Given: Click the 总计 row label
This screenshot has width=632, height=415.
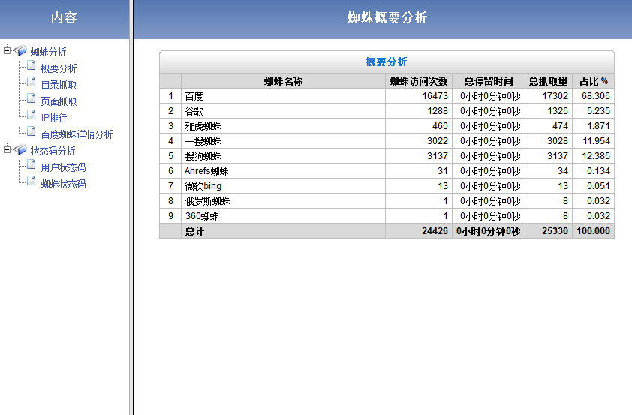Looking at the screenshot, I should point(194,231).
